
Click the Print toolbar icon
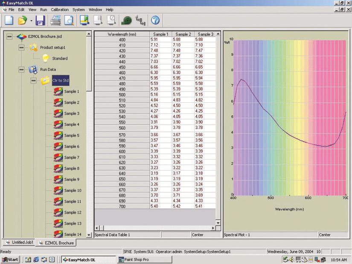56,20
